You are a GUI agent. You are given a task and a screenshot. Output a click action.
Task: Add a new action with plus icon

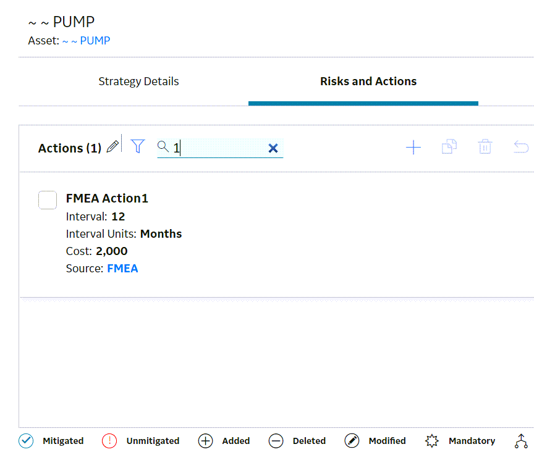point(413,147)
